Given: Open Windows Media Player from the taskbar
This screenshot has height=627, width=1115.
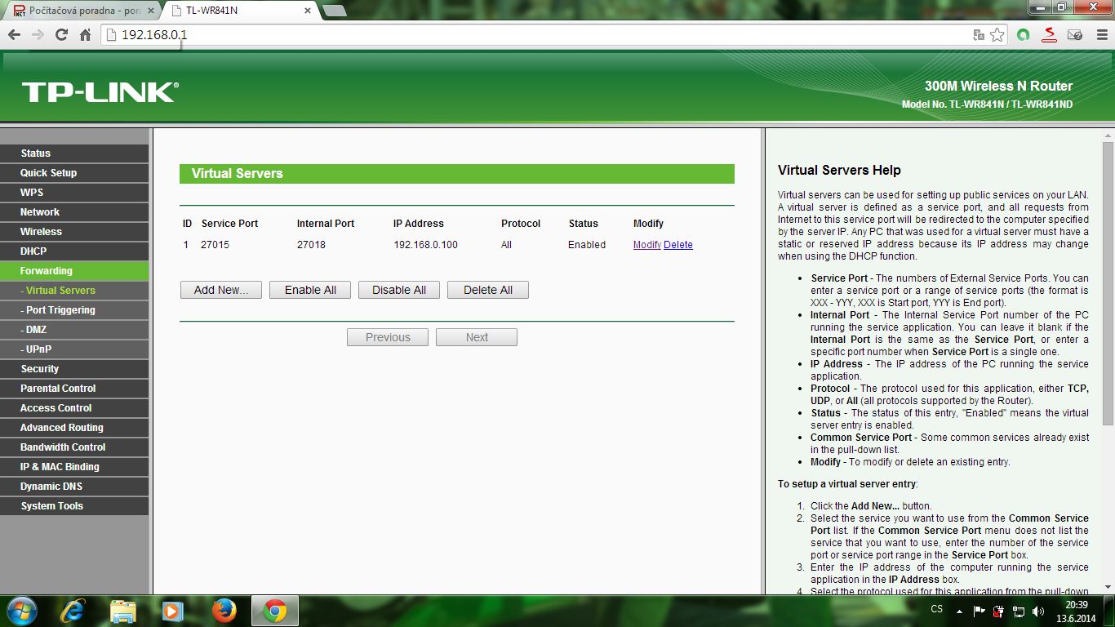Looking at the screenshot, I should click(172, 611).
